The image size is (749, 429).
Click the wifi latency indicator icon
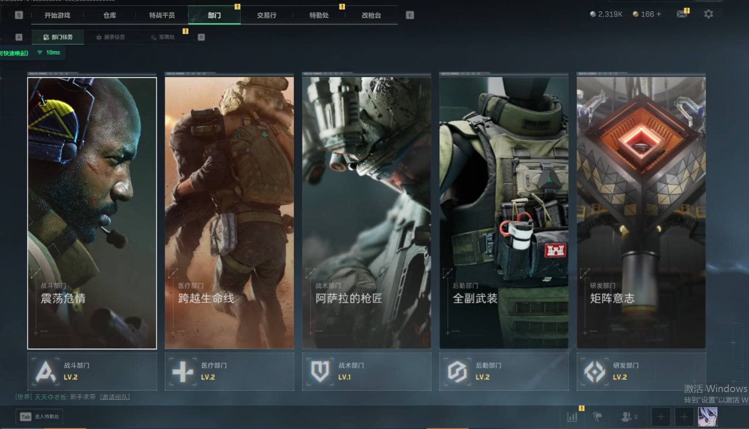[40, 53]
